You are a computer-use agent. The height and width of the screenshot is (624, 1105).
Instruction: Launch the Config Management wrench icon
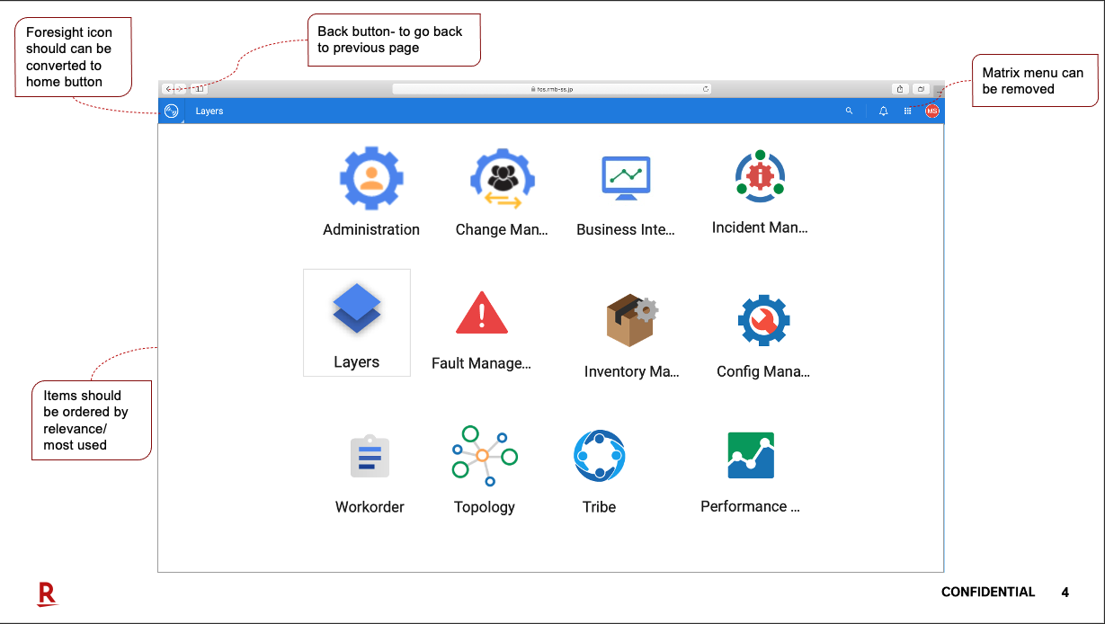coord(763,320)
